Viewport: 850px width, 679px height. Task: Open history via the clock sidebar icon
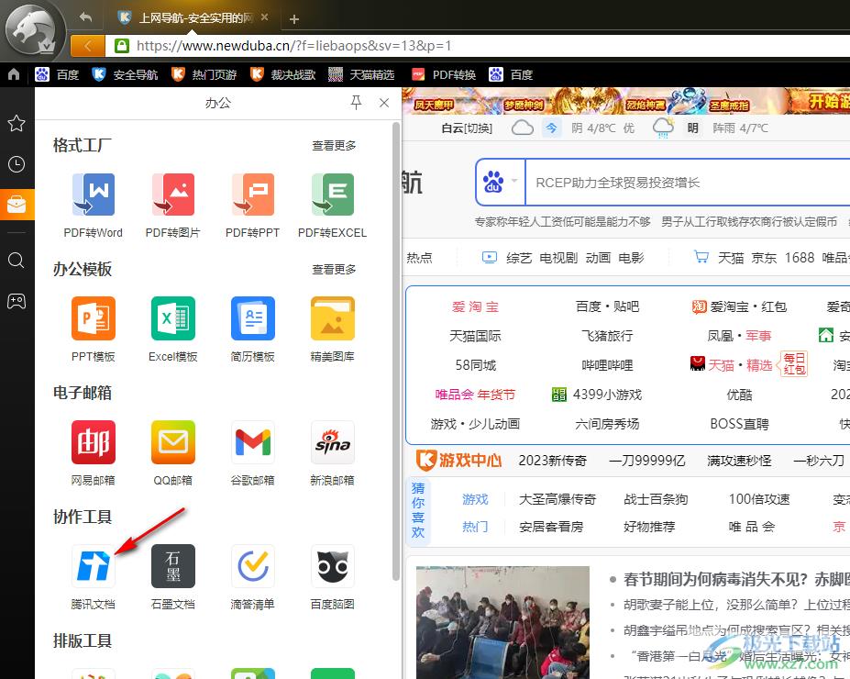(17, 164)
